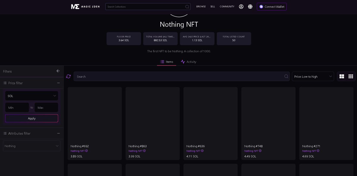Click verified badge on Nothing #692
This screenshot has width=357, height=176.
pyautogui.click(x=87, y=151)
